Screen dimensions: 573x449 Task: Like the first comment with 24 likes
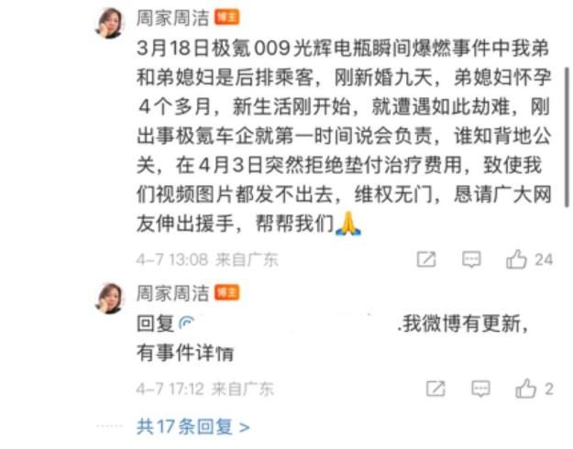tap(516, 259)
